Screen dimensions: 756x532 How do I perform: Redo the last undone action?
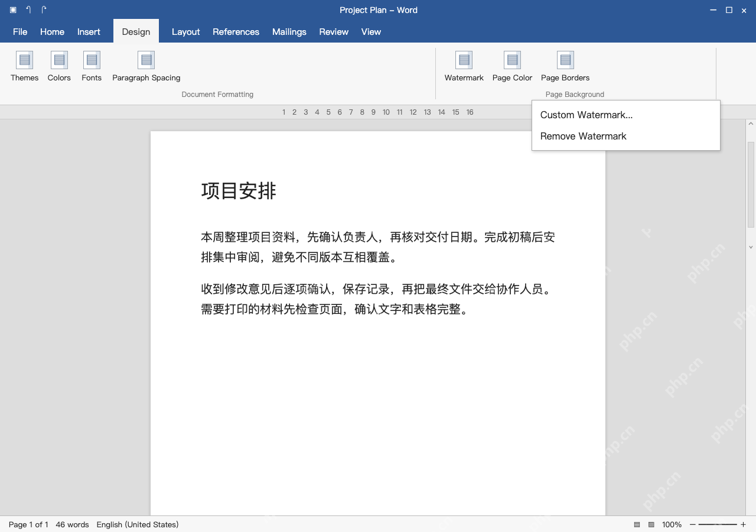click(44, 10)
